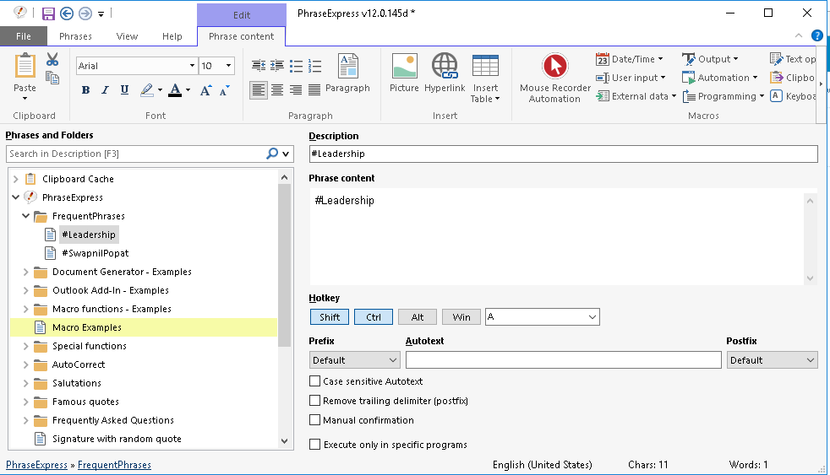Insert a Hyperlink
The image size is (830, 475).
445,73
